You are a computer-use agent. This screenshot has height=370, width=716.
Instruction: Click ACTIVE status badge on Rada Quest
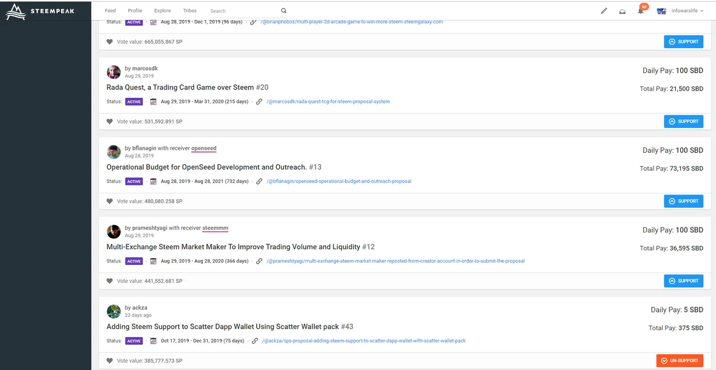click(134, 102)
